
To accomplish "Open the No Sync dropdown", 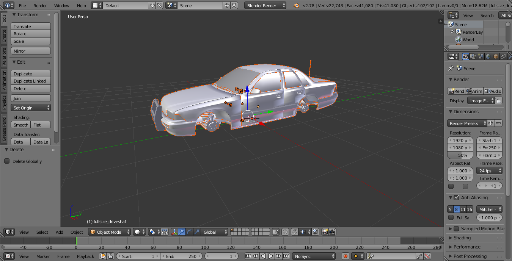I will [x=314, y=256].
